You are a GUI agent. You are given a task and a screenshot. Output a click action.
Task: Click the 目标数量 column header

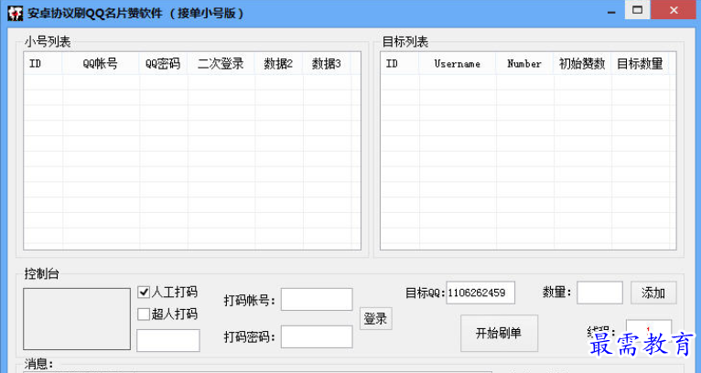pos(641,63)
